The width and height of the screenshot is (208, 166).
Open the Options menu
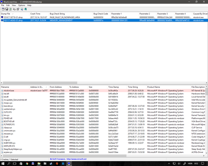(22, 5)
